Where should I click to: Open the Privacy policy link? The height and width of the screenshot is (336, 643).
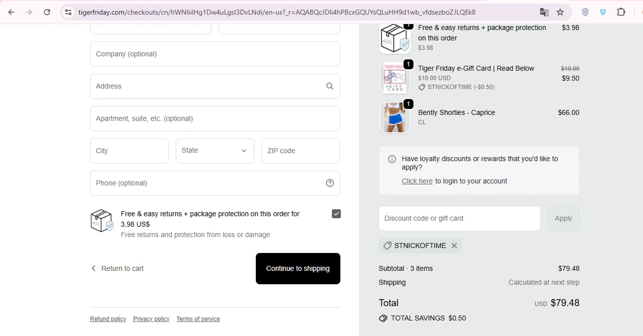click(151, 319)
